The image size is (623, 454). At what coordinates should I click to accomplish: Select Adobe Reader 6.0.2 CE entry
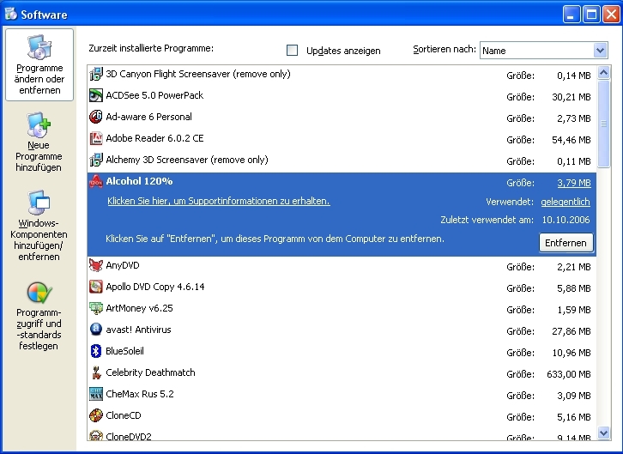coord(342,139)
